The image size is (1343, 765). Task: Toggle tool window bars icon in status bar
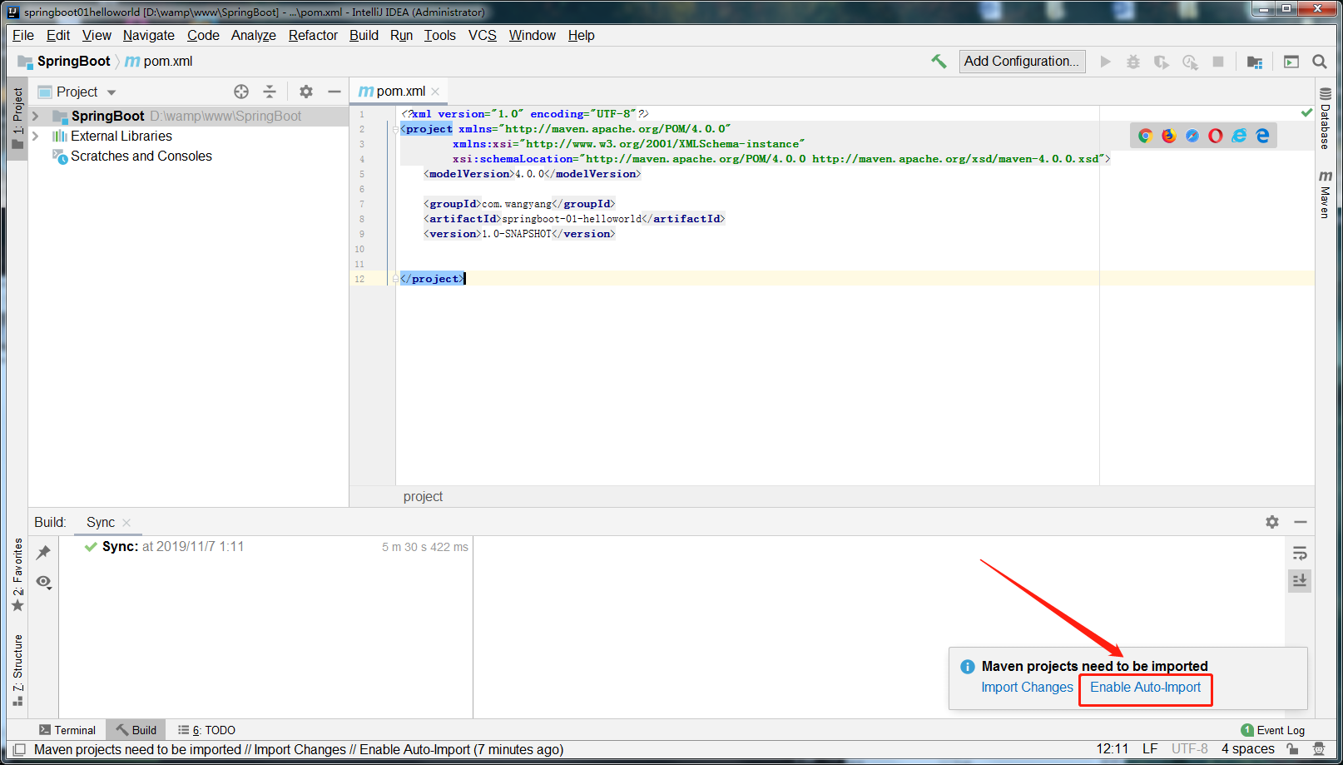(x=19, y=750)
